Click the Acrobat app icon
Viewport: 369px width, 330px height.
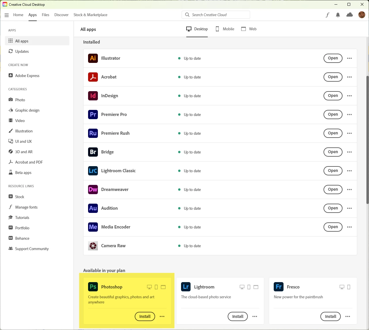(93, 77)
